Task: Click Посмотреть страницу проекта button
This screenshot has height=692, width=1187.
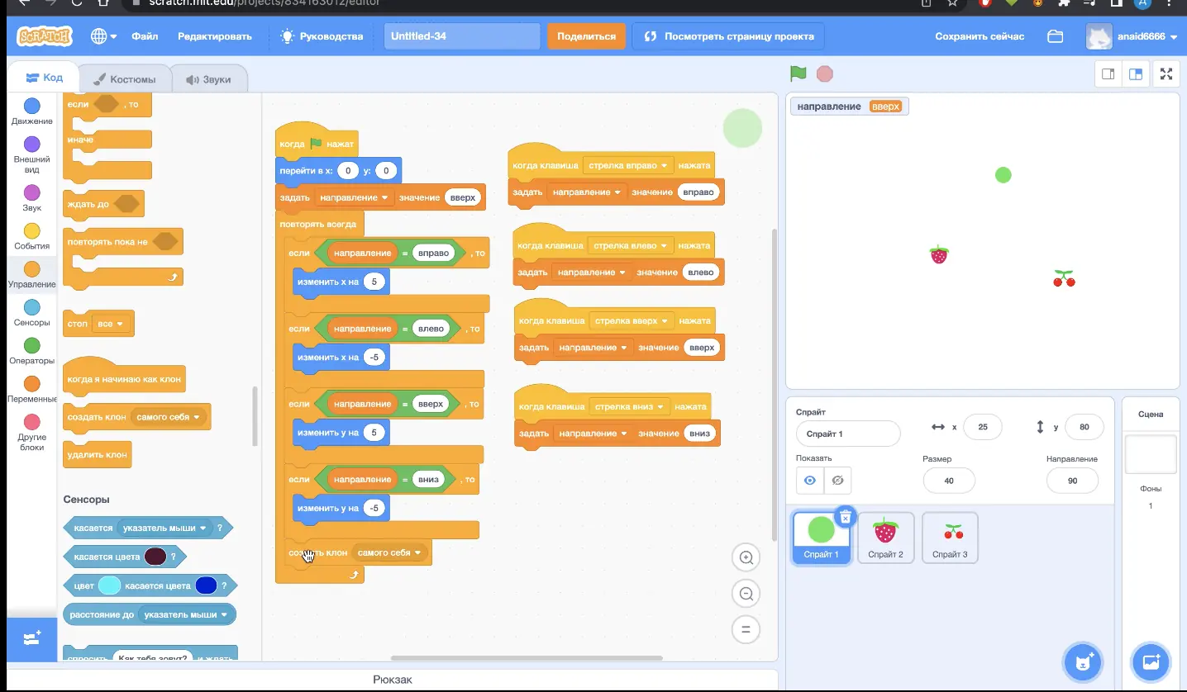Action: [x=727, y=36]
